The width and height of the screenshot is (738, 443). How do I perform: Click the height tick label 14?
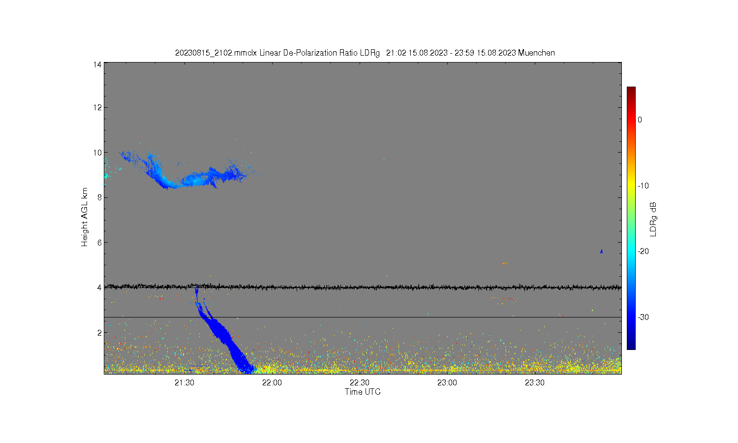tap(97, 64)
